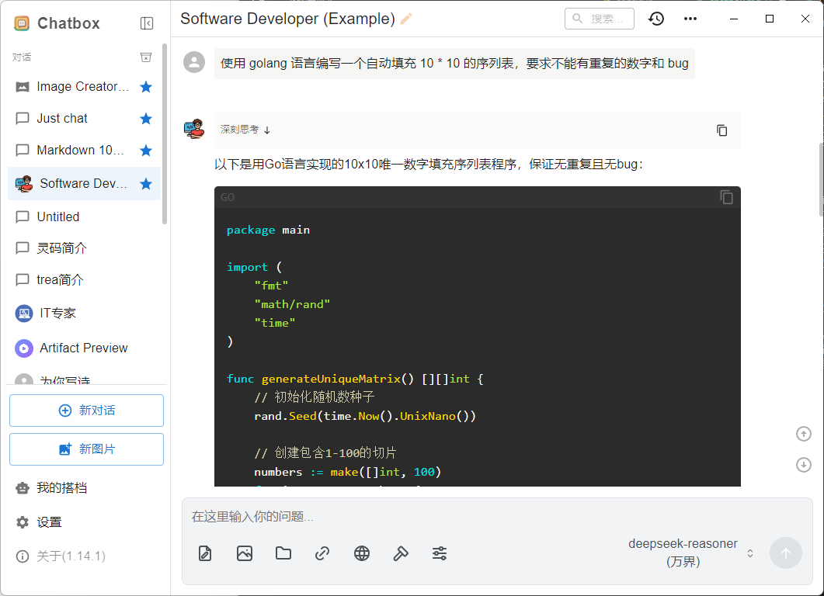Screen dimensions: 824x596
Task: Open the Untitled conversation
Action: [x=84, y=217]
